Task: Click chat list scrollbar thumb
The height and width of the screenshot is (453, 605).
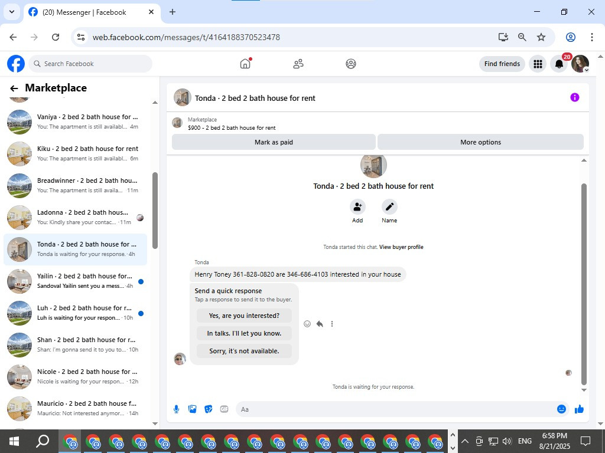Action: click(x=155, y=211)
